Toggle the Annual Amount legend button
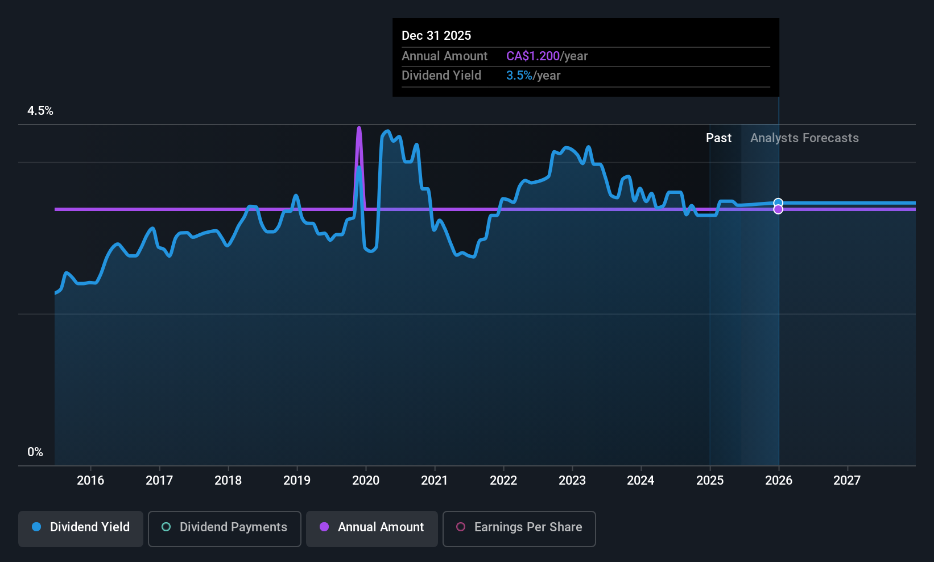The image size is (934, 562). (372, 528)
